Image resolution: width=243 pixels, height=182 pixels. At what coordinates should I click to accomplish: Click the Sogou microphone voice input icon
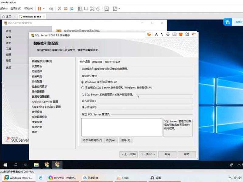pyautogui.click(x=168, y=34)
